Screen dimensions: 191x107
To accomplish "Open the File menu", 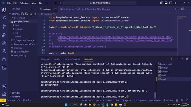I will coord(9,3).
